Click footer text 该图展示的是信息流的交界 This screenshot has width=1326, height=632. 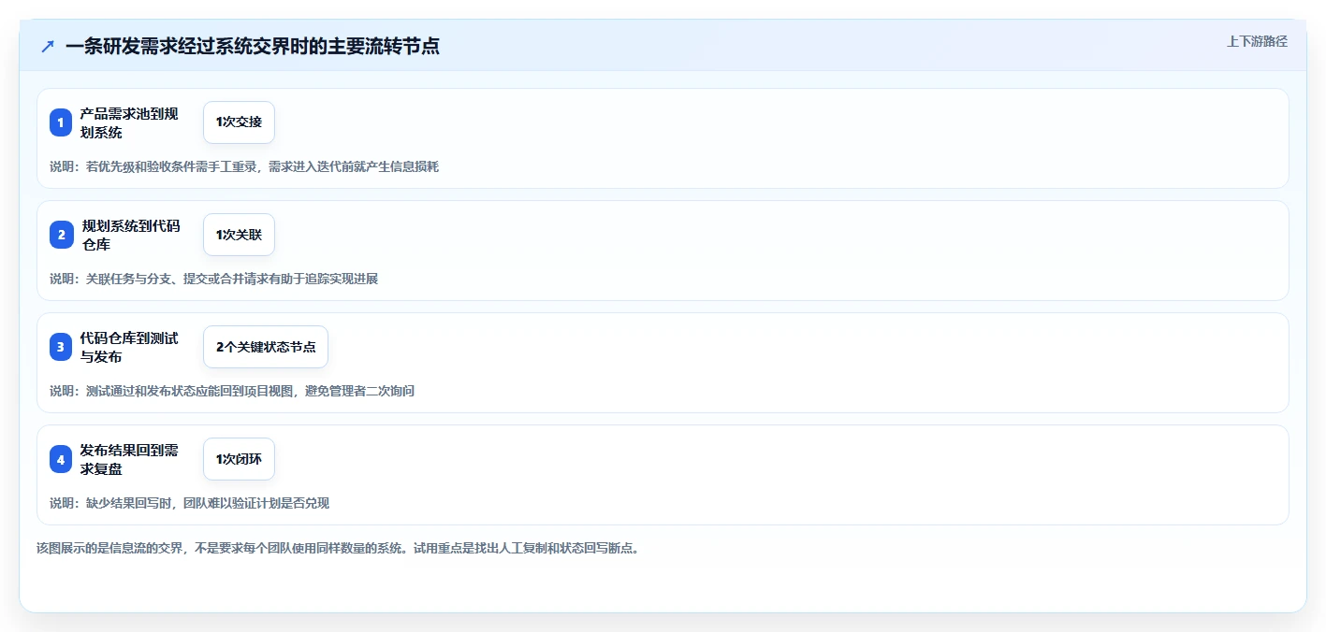[x=338, y=548]
